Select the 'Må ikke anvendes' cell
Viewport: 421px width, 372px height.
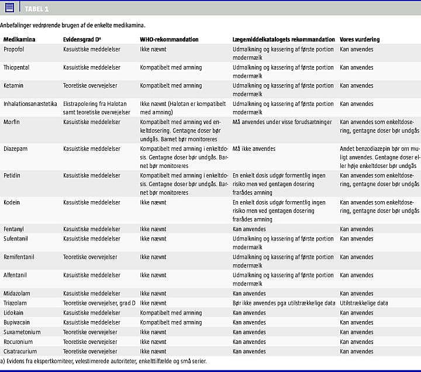click(254, 149)
